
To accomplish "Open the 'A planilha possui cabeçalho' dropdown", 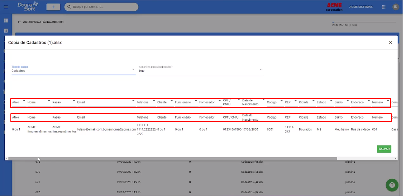I will click(x=261, y=69).
